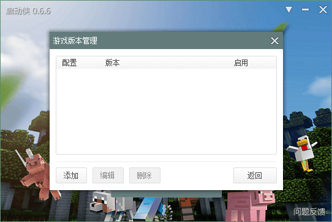Select the 启用 column header

[241, 63]
